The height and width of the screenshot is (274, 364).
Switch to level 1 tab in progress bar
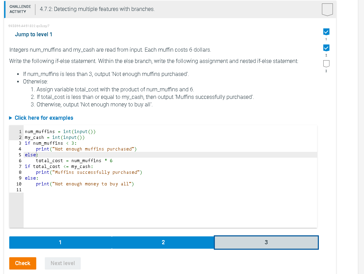tap(60, 243)
